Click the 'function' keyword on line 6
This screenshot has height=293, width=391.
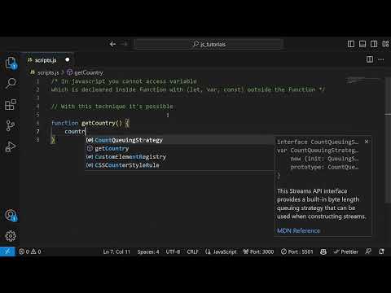65,123
